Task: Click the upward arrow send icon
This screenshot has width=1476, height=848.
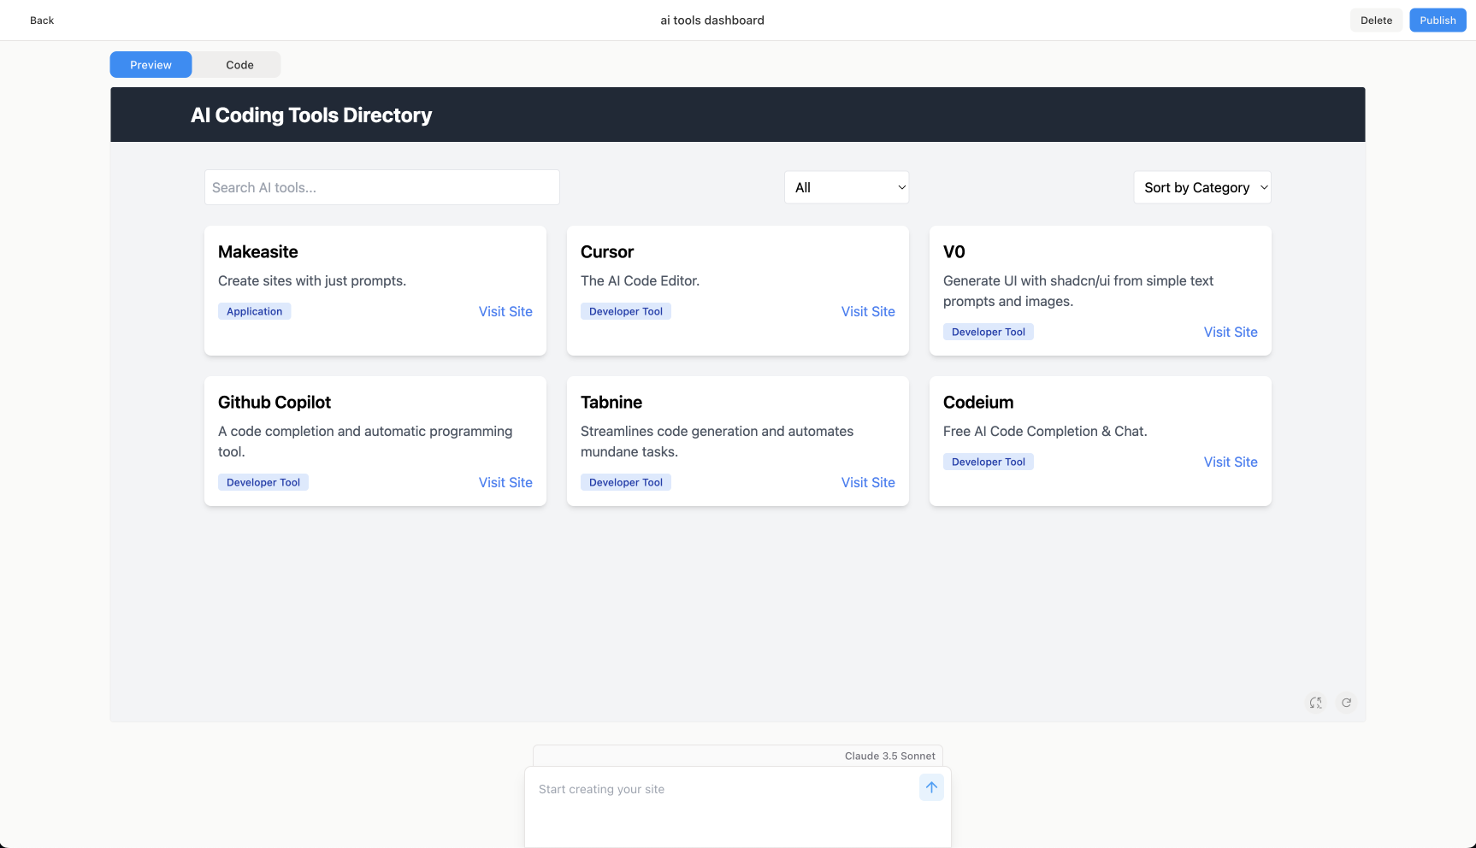Action: 931,787
